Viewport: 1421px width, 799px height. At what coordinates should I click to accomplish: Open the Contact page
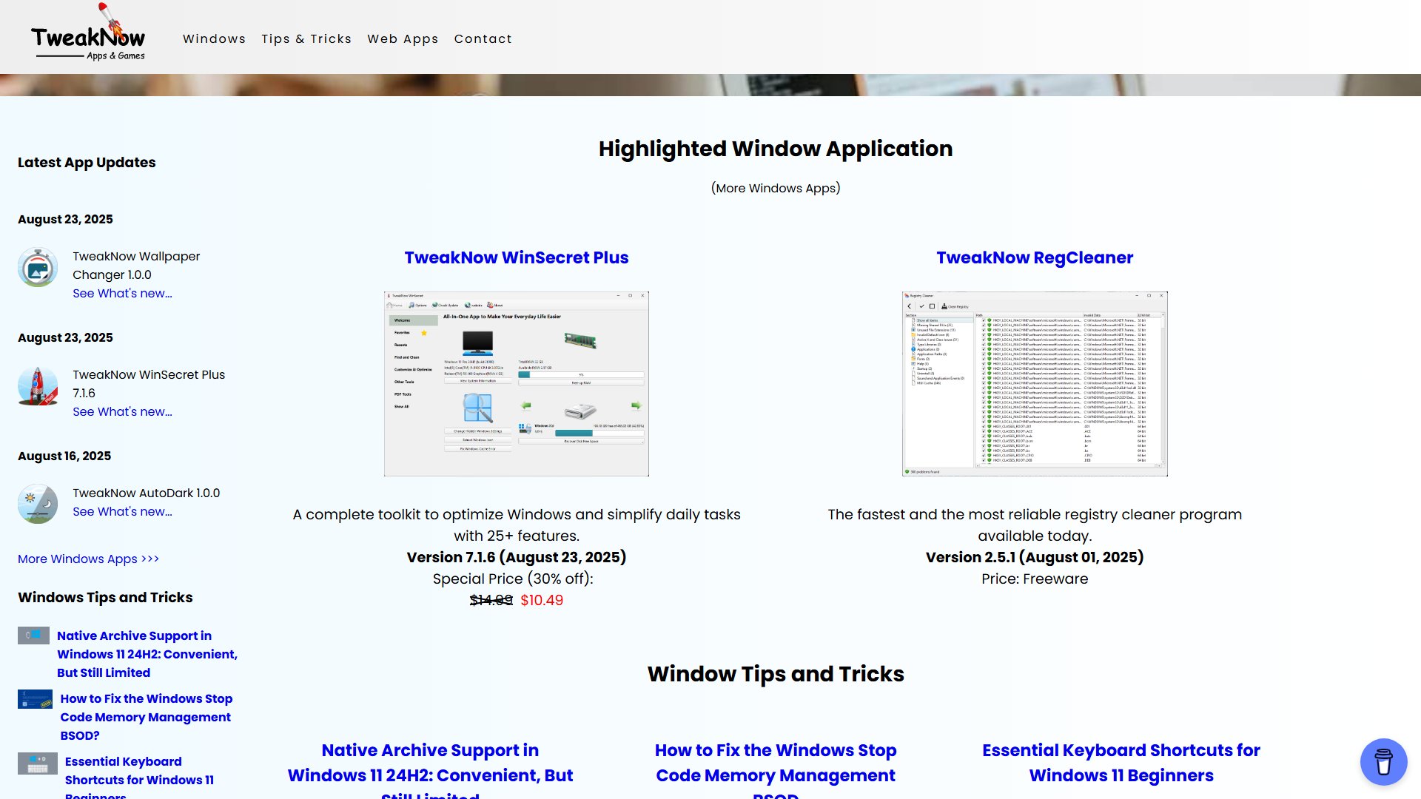click(x=483, y=38)
